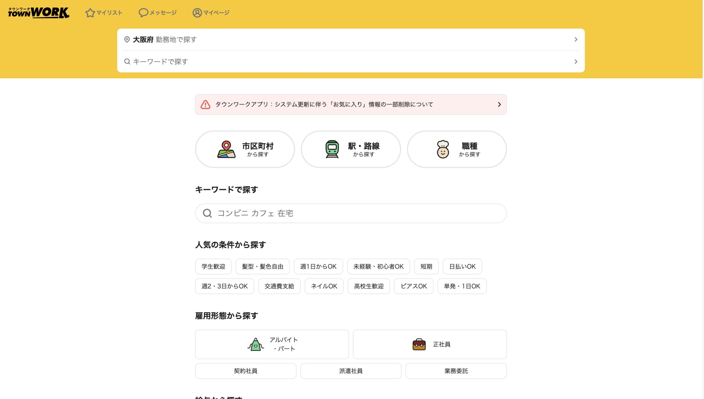Expand the 大阪府 work location row chevron
The height and width of the screenshot is (399, 704).
pyautogui.click(x=576, y=40)
